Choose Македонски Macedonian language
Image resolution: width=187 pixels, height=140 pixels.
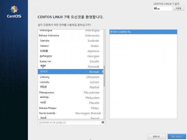pyautogui.click(x=70, y=92)
